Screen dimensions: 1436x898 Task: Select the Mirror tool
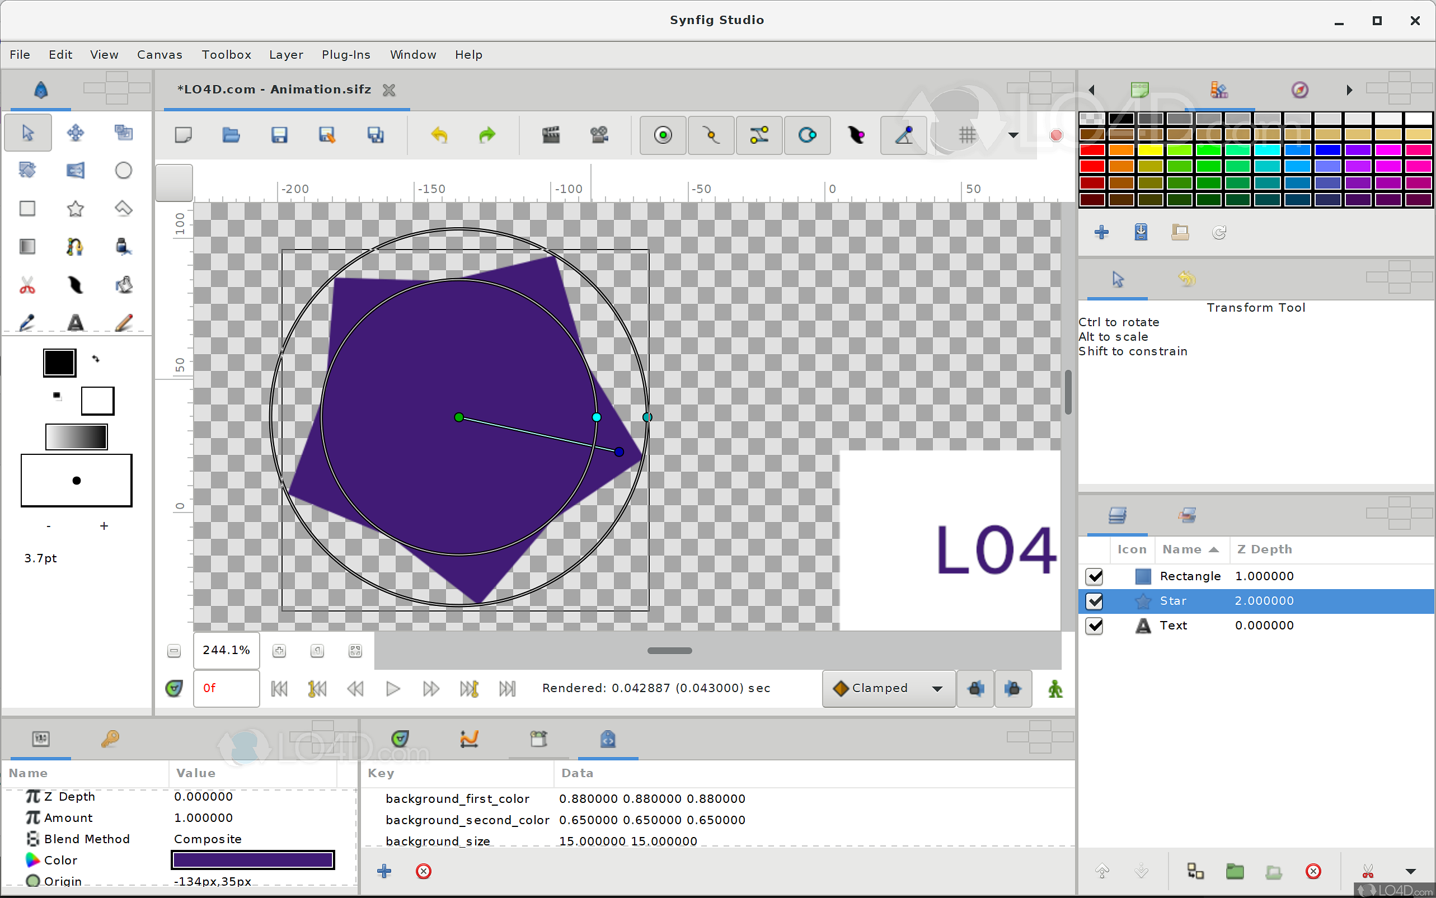[x=76, y=171]
